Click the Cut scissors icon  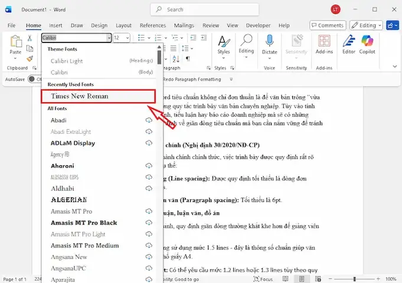click(x=30, y=38)
